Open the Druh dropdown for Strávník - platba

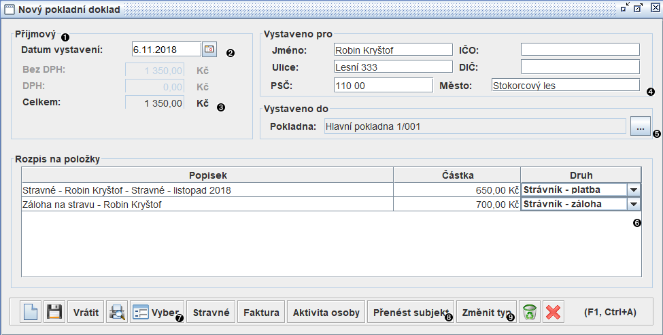[633, 190]
